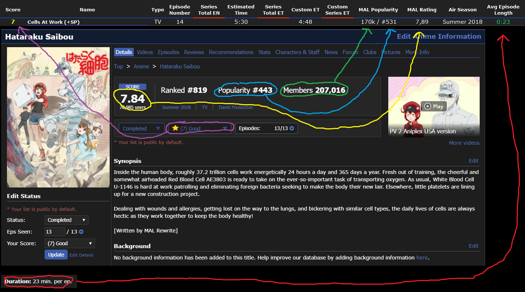Open the News tab
The height and width of the screenshot is (292, 525).
(x=331, y=52)
